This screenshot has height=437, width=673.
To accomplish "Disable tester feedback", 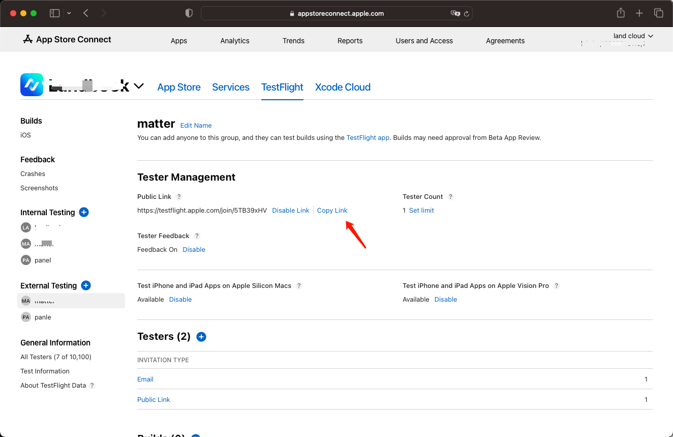I will (x=194, y=249).
